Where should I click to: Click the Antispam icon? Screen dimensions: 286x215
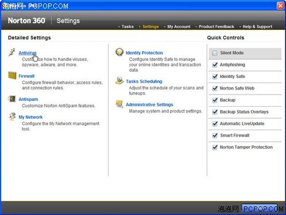point(12,99)
